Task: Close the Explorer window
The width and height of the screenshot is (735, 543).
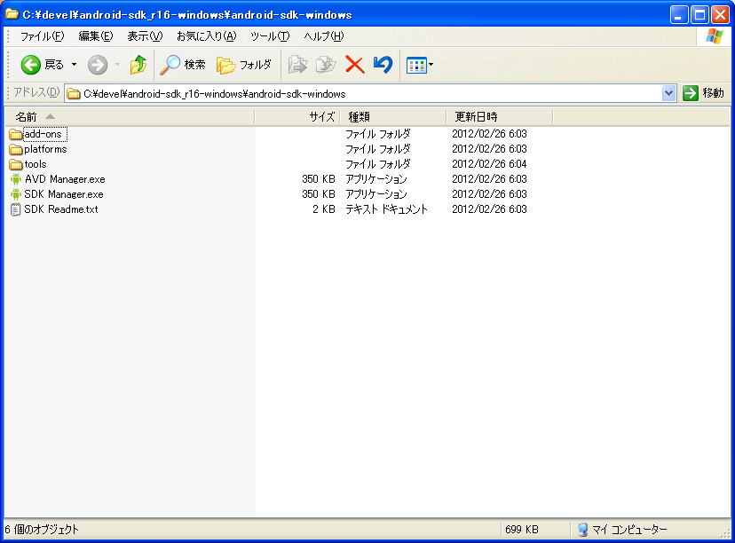Action: coord(720,15)
